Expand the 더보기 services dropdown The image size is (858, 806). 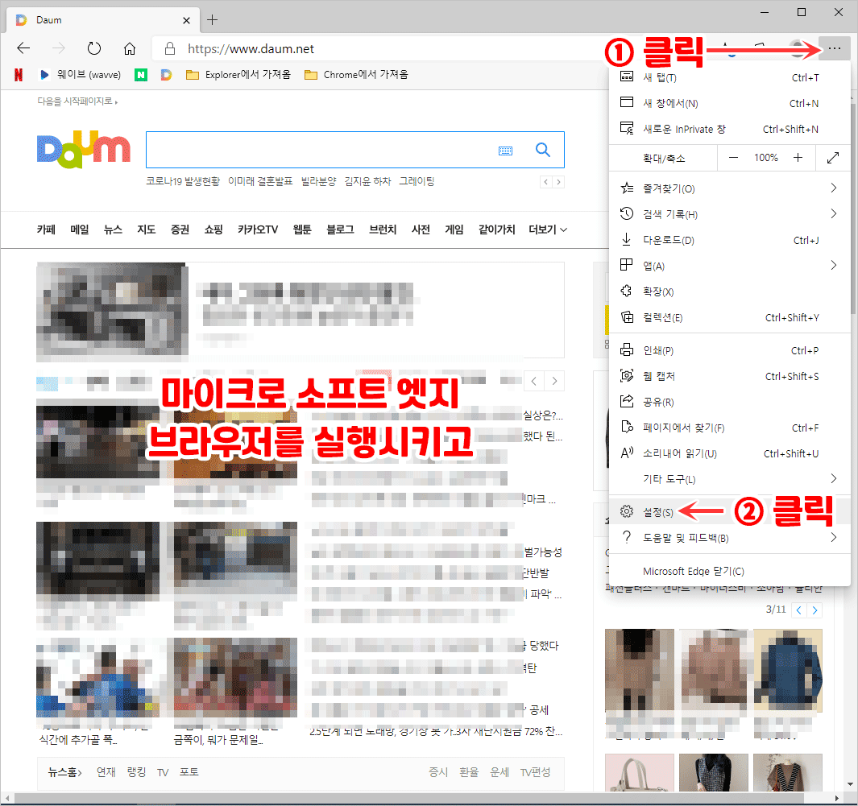pyautogui.click(x=548, y=229)
